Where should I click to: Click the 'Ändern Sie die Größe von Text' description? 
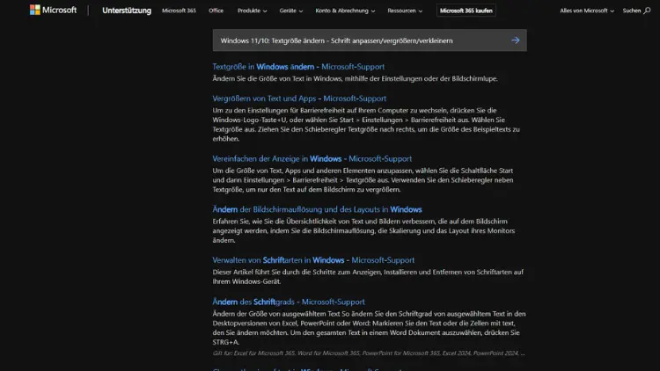pyautogui.click(x=355, y=78)
